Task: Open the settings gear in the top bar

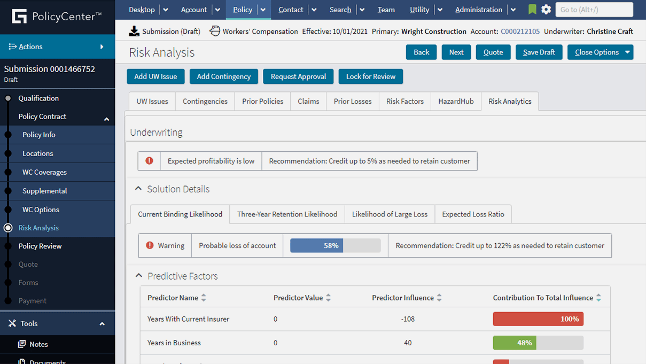Action: coord(546,9)
